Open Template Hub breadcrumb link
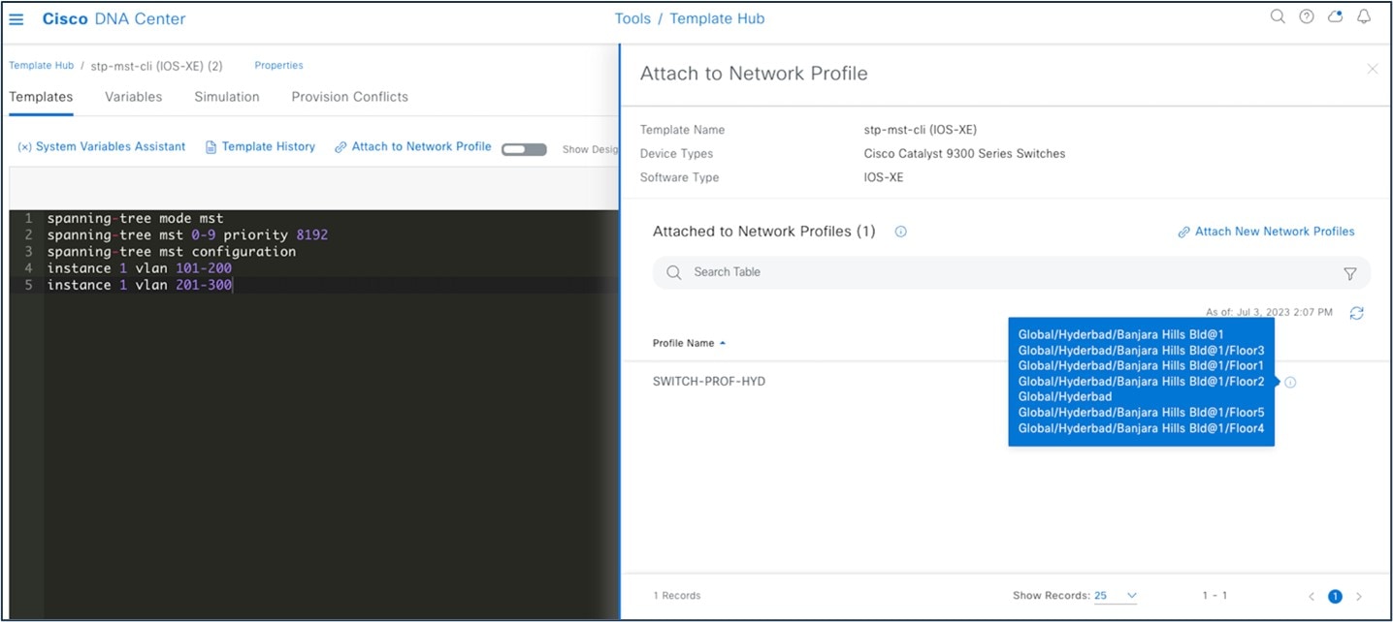 click(x=41, y=66)
